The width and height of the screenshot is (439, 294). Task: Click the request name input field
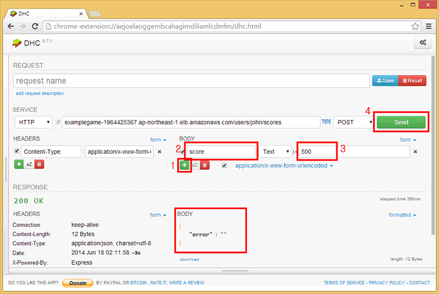click(x=191, y=81)
